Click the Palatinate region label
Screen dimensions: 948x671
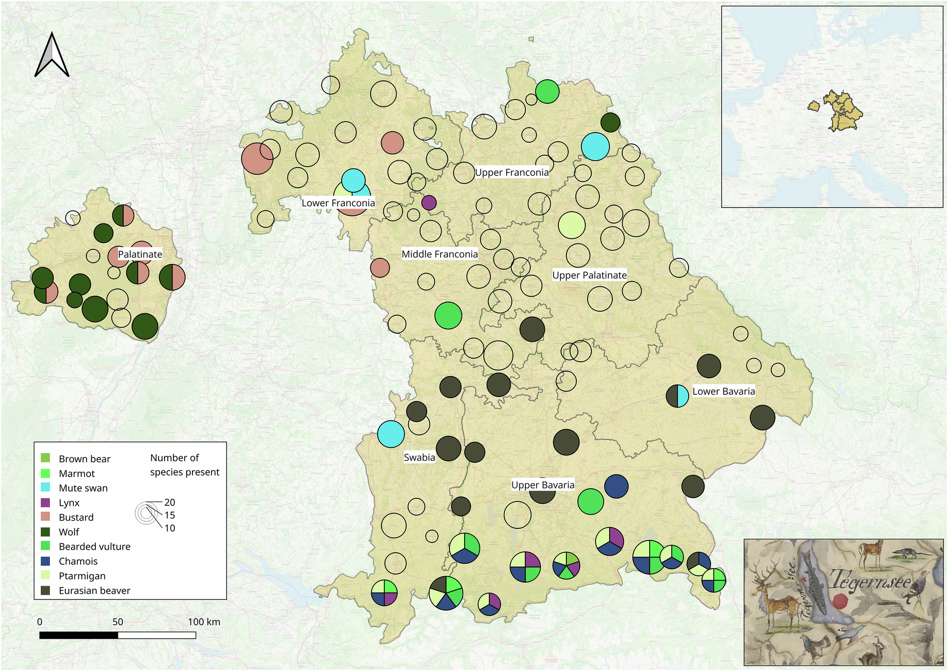[x=140, y=254]
